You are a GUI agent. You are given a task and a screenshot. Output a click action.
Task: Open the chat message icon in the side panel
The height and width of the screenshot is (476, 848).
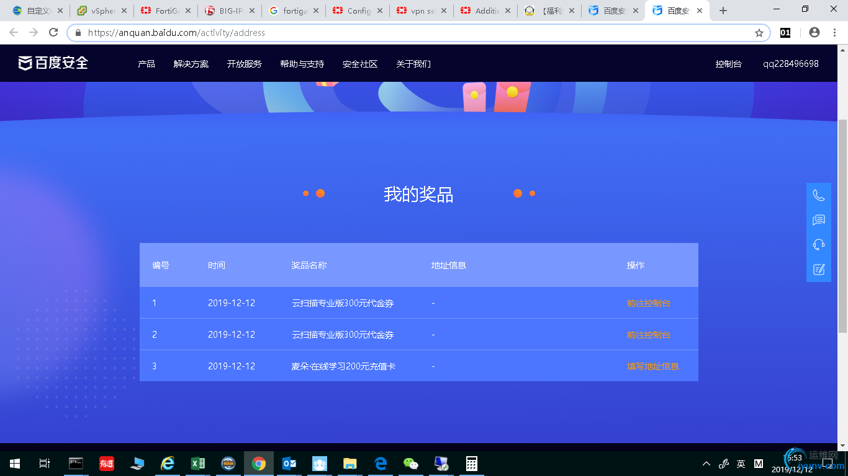818,220
